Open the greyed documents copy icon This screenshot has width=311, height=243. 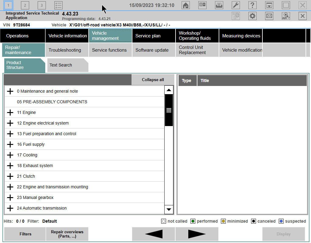[236, 16]
